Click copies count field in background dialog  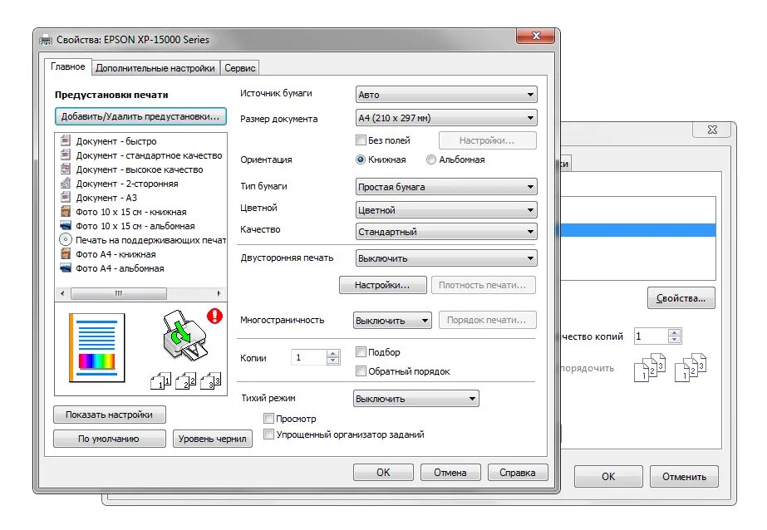[x=651, y=336]
